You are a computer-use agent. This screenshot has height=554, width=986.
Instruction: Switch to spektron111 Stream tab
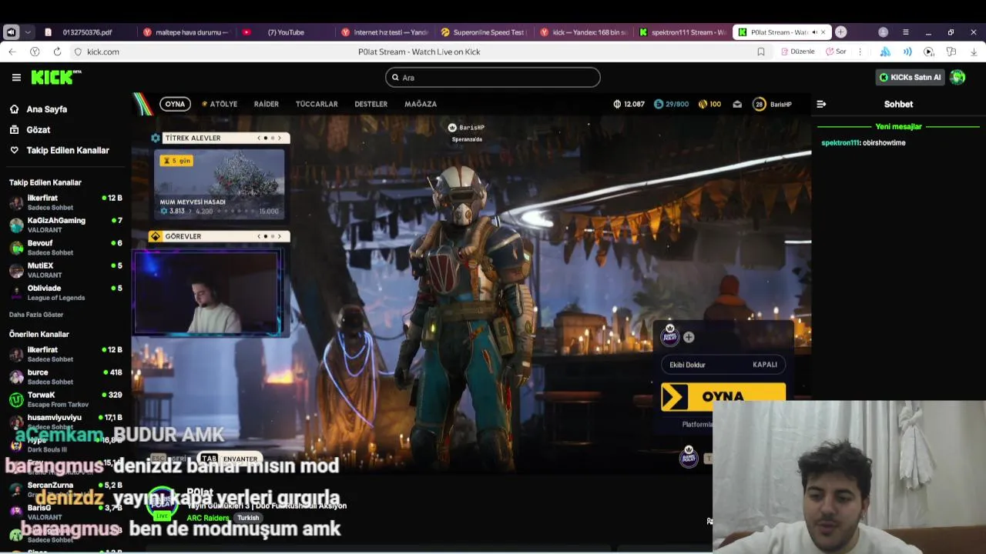tap(682, 32)
